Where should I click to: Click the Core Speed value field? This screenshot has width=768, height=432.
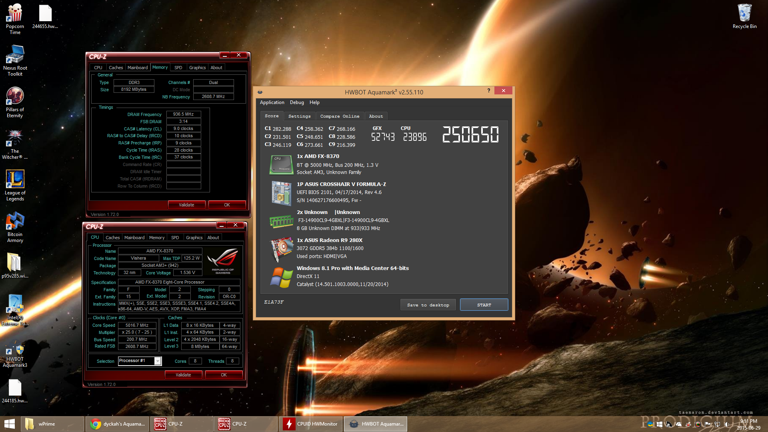pos(137,325)
